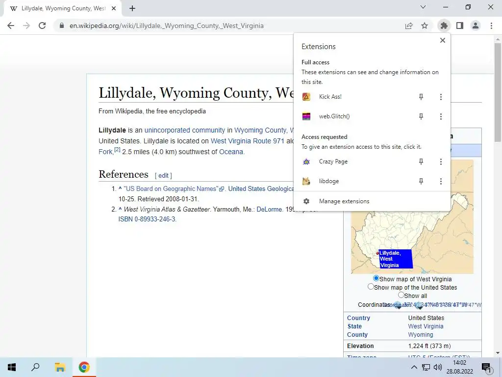Open the West Virginia Route 971 link

[248, 141]
